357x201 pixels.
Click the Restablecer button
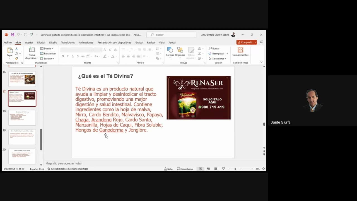click(48, 54)
